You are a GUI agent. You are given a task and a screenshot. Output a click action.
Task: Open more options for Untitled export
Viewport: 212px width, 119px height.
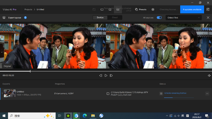(x=207, y=93)
